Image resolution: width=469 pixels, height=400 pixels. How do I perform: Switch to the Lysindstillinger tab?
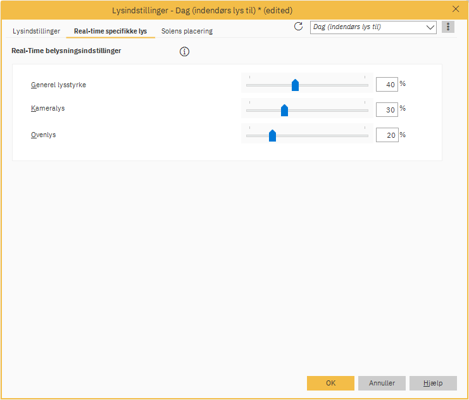coord(37,31)
